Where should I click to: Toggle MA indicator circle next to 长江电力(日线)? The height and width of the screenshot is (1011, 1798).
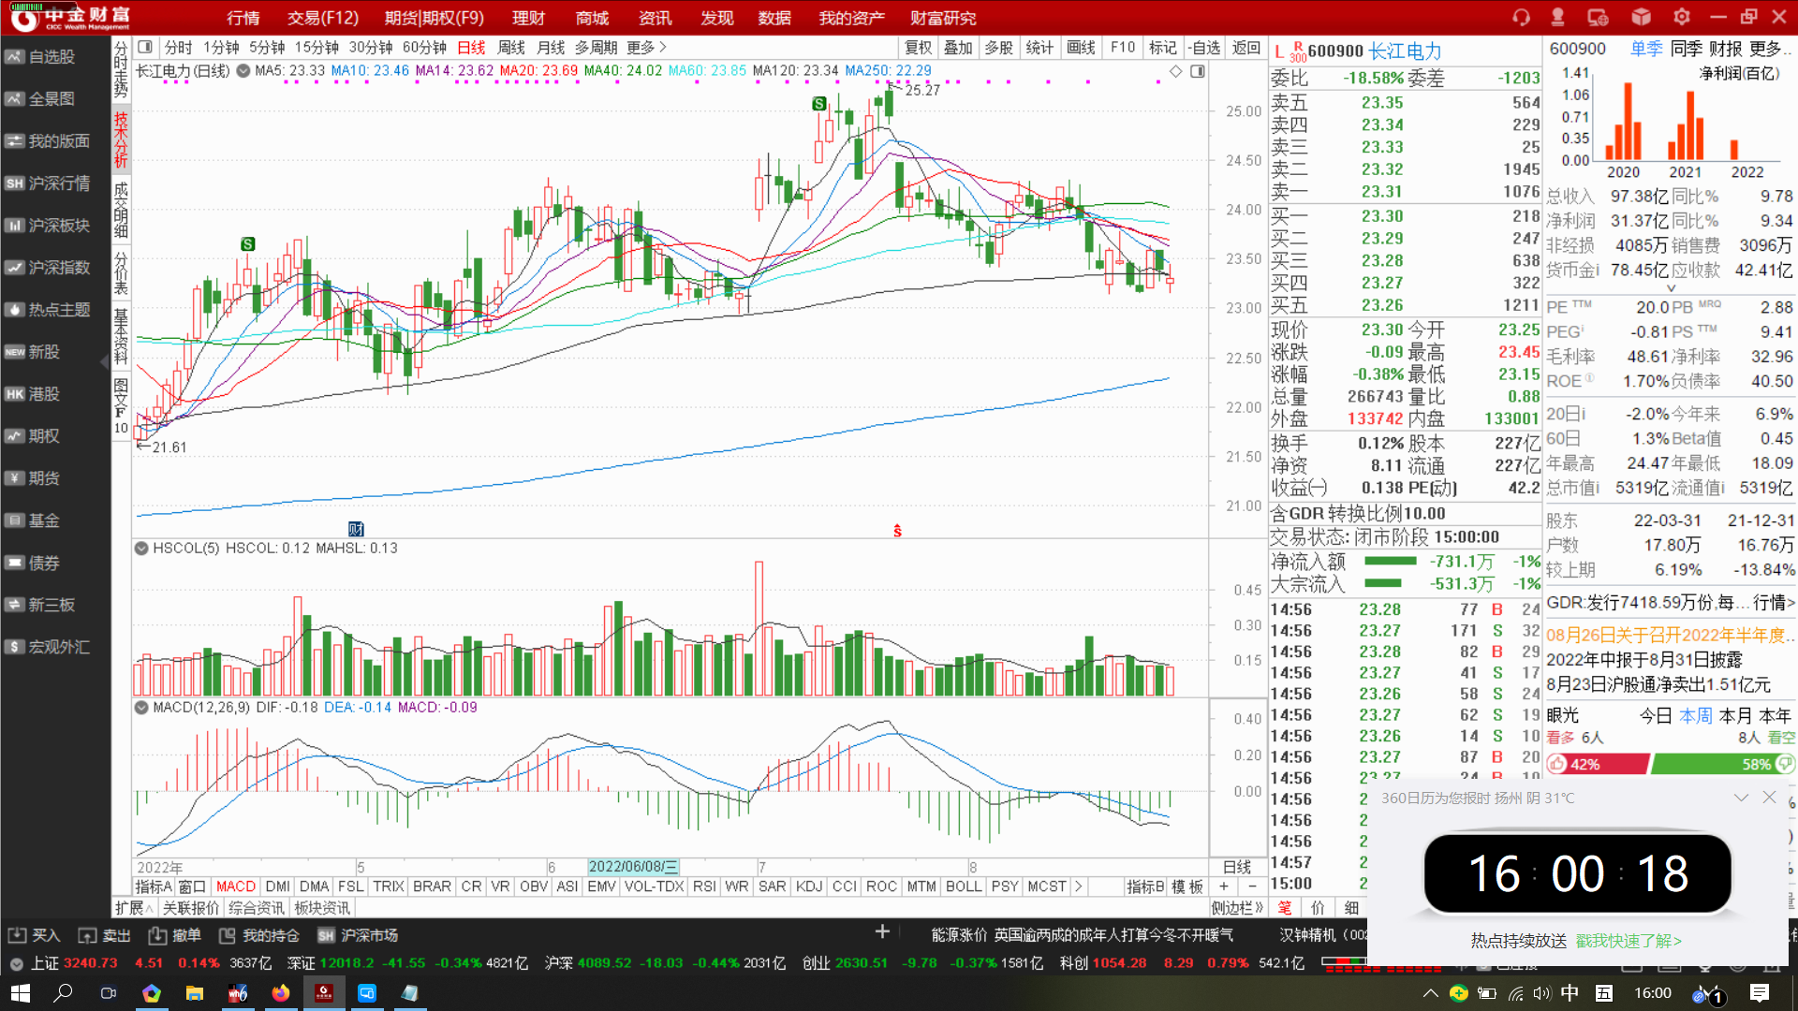[243, 71]
